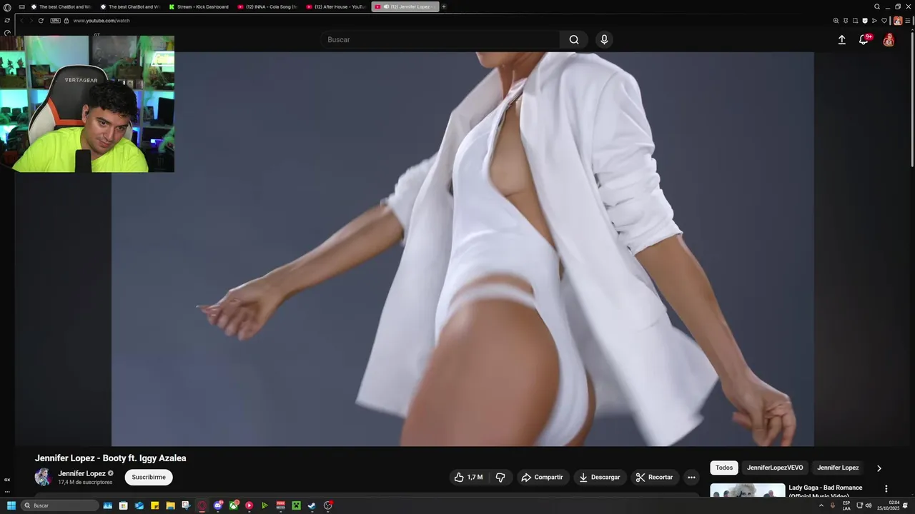Screen dimensions: 915x514
Task: Open the browser tab search magnifier
Action: tap(877, 6)
